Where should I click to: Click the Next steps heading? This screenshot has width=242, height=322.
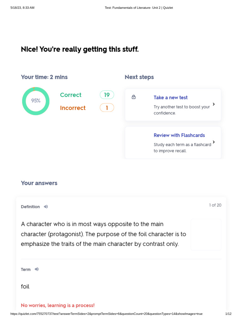point(139,77)
